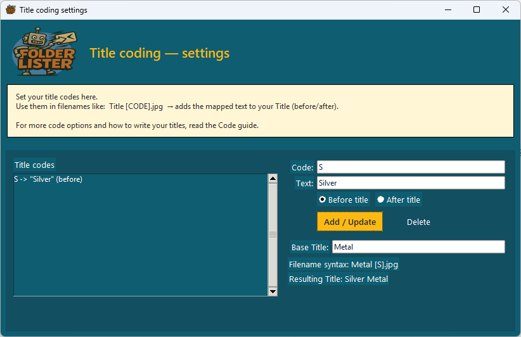Viewport: 521px width, 337px height.
Task: Maximize the Title coding settings window
Action: coord(477,10)
